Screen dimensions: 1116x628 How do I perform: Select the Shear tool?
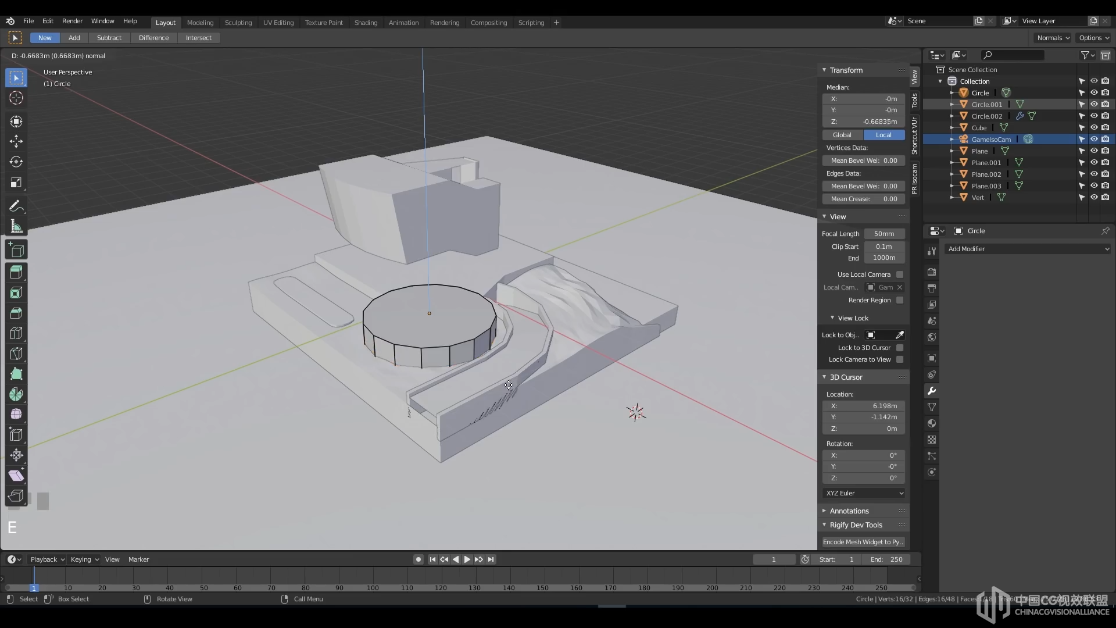[16, 476]
